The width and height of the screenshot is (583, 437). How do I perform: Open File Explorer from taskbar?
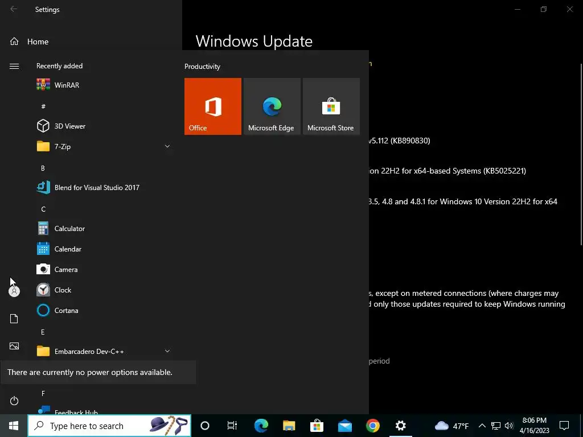[x=289, y=426]
